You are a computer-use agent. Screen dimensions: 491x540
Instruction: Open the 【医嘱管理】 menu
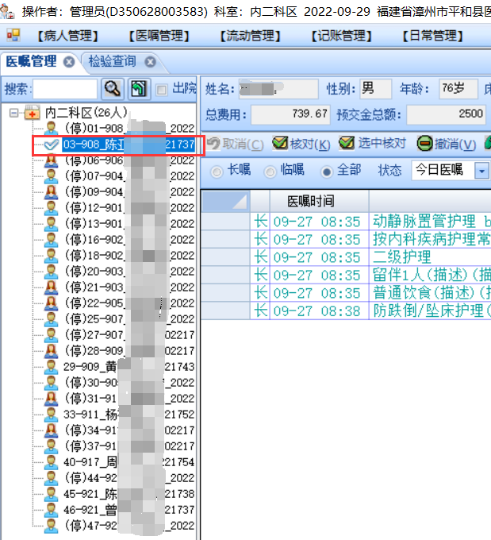pyautogui.click(x=159, y=36)
